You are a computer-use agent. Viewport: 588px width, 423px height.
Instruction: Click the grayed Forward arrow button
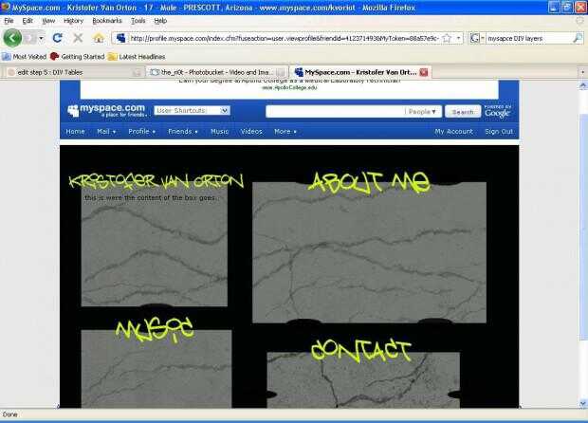[x=29, y=38]
